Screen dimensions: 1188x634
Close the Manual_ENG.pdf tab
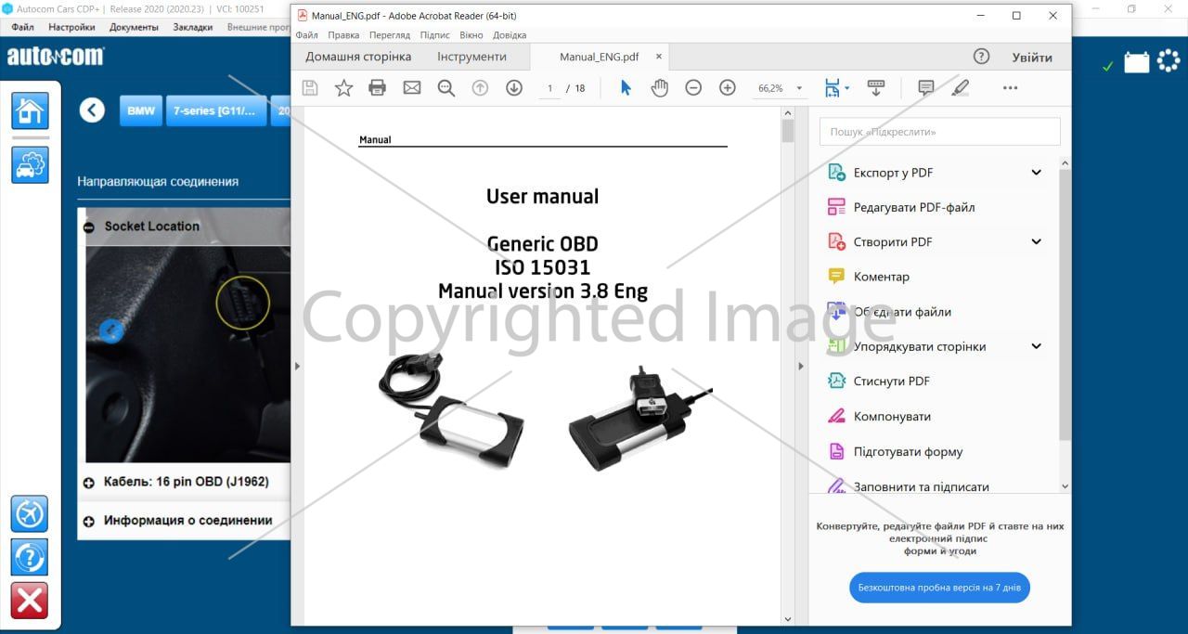pyautogui.click(x=659, y=57)
